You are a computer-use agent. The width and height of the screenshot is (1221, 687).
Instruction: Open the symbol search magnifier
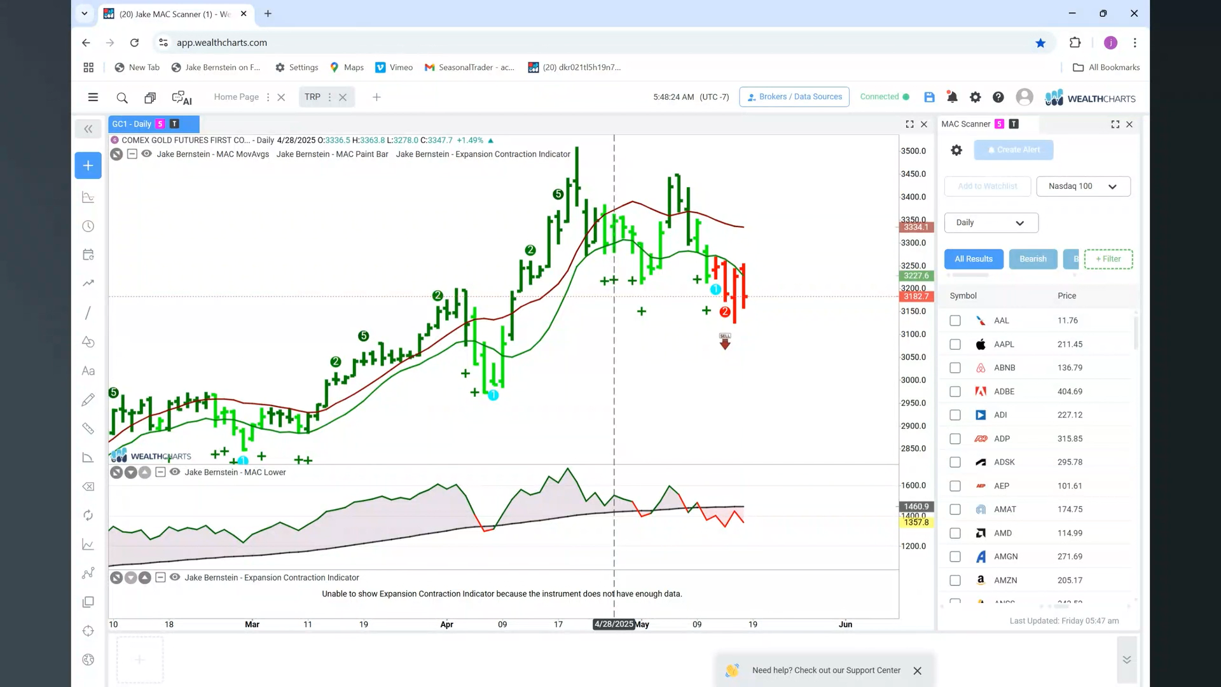(x=122, y=97)
